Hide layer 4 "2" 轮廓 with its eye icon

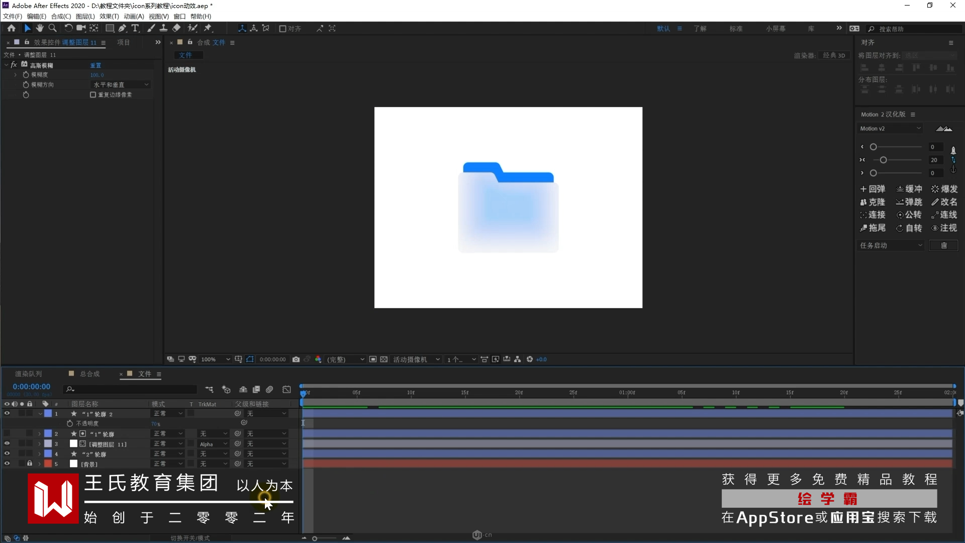tap(7, 454)
